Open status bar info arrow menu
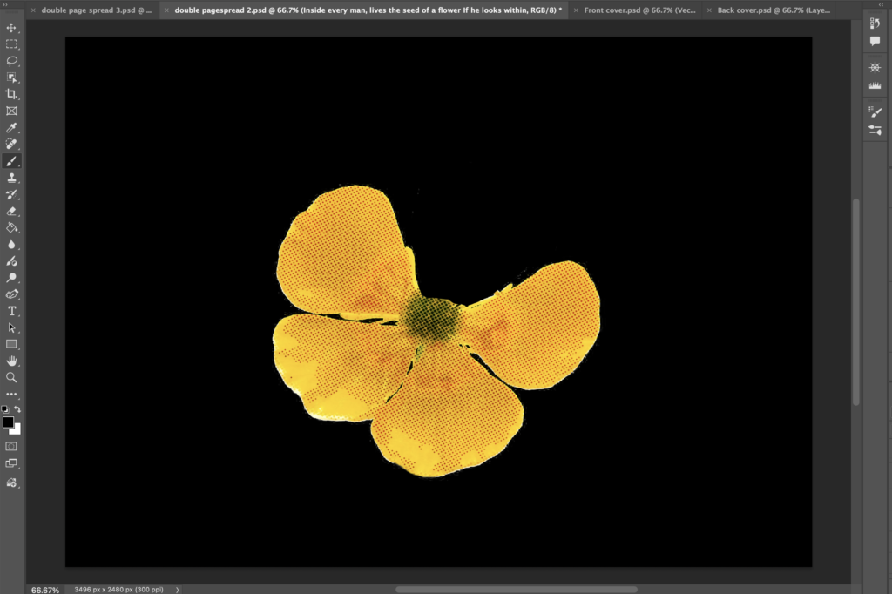 point(178,590)
